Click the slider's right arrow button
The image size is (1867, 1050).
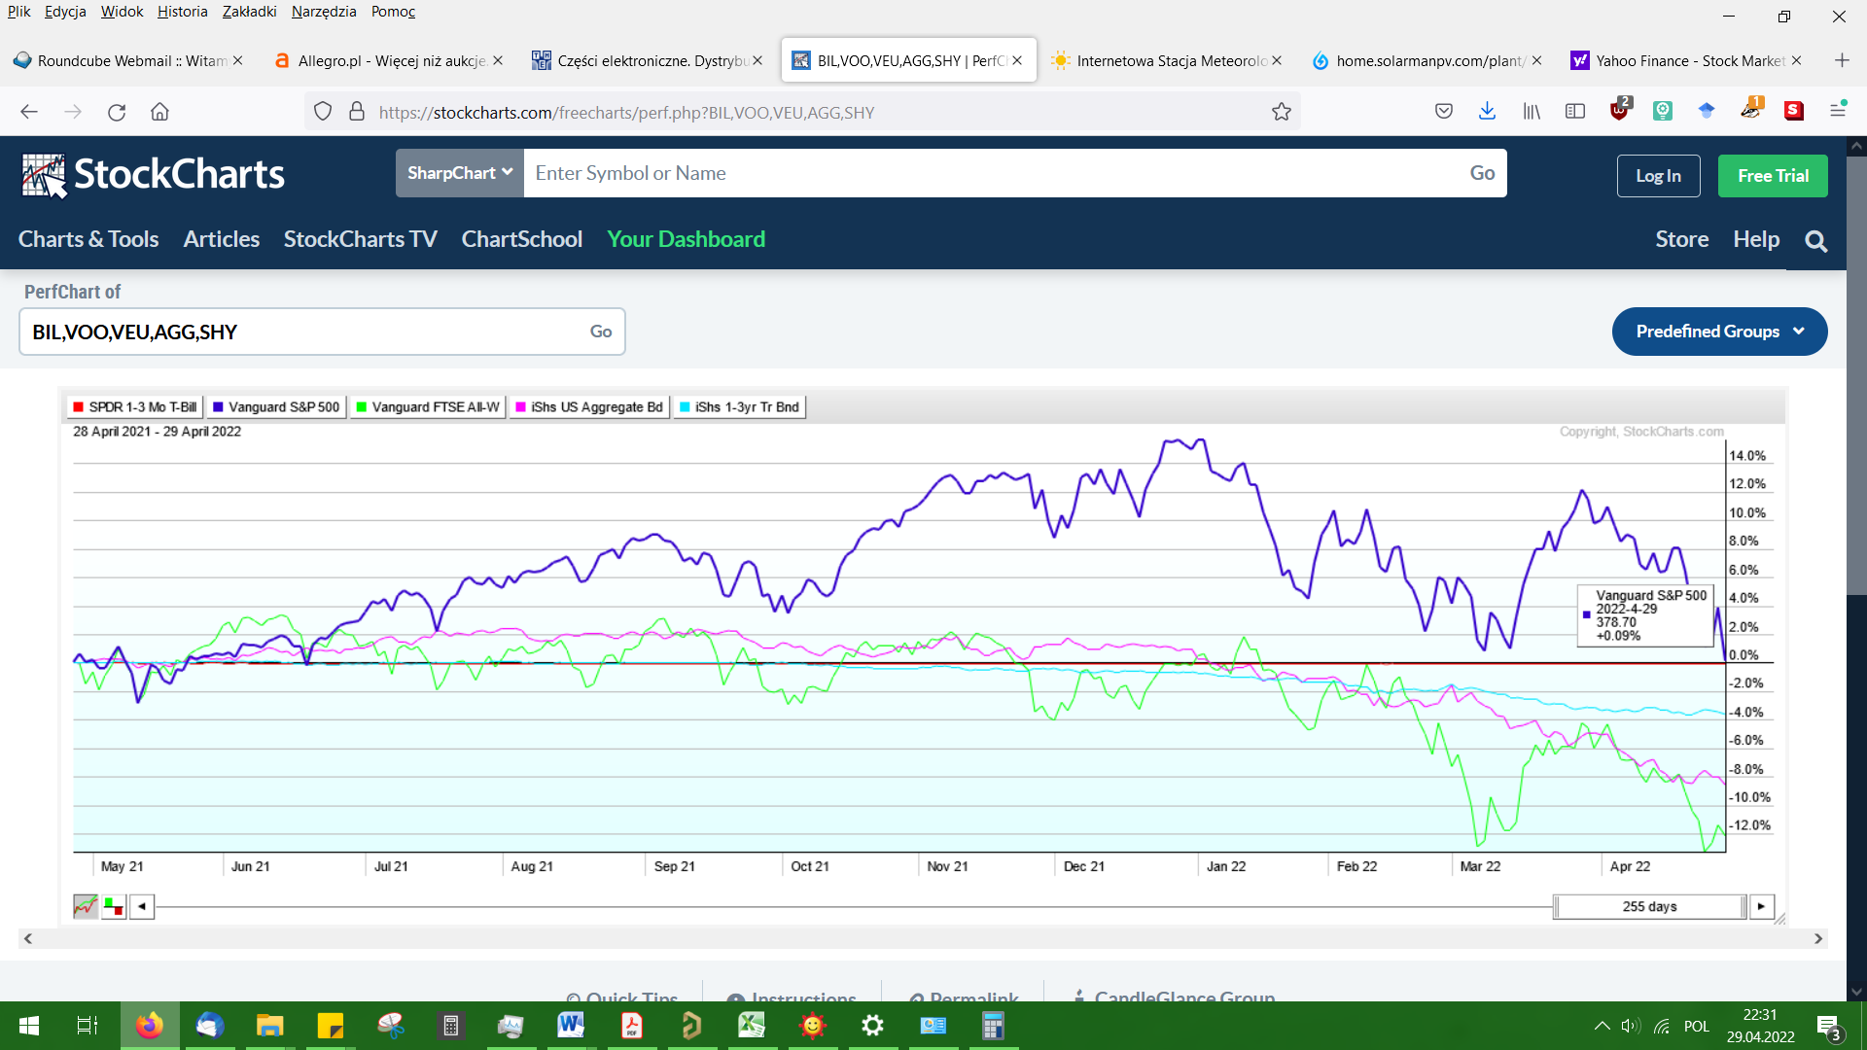[1761, 906]
